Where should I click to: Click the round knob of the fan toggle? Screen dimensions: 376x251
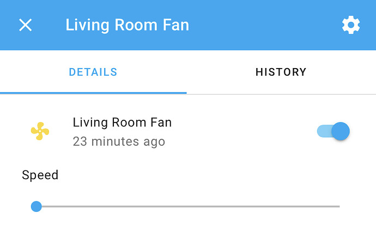coord(341,131)
